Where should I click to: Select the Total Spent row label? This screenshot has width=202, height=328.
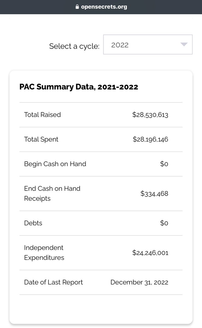coord(41,139)
